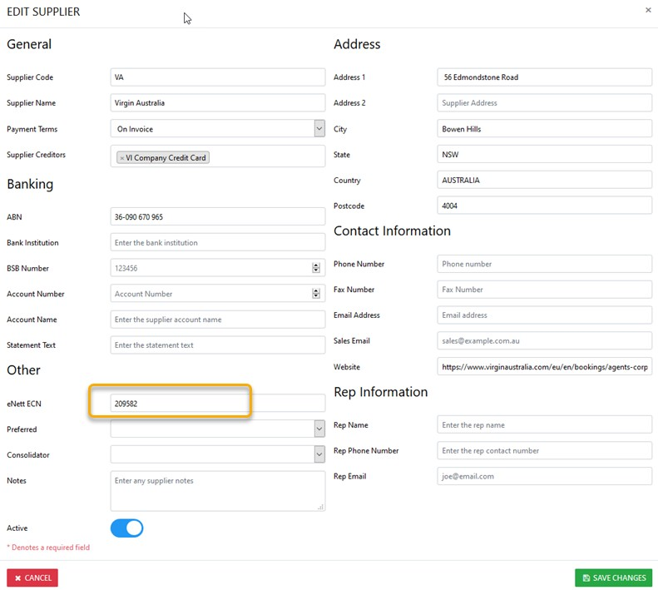The height and width of the screenshot is (590, 658).
Task: Close the Edit Supplier dialog
Action: point(648,10)
